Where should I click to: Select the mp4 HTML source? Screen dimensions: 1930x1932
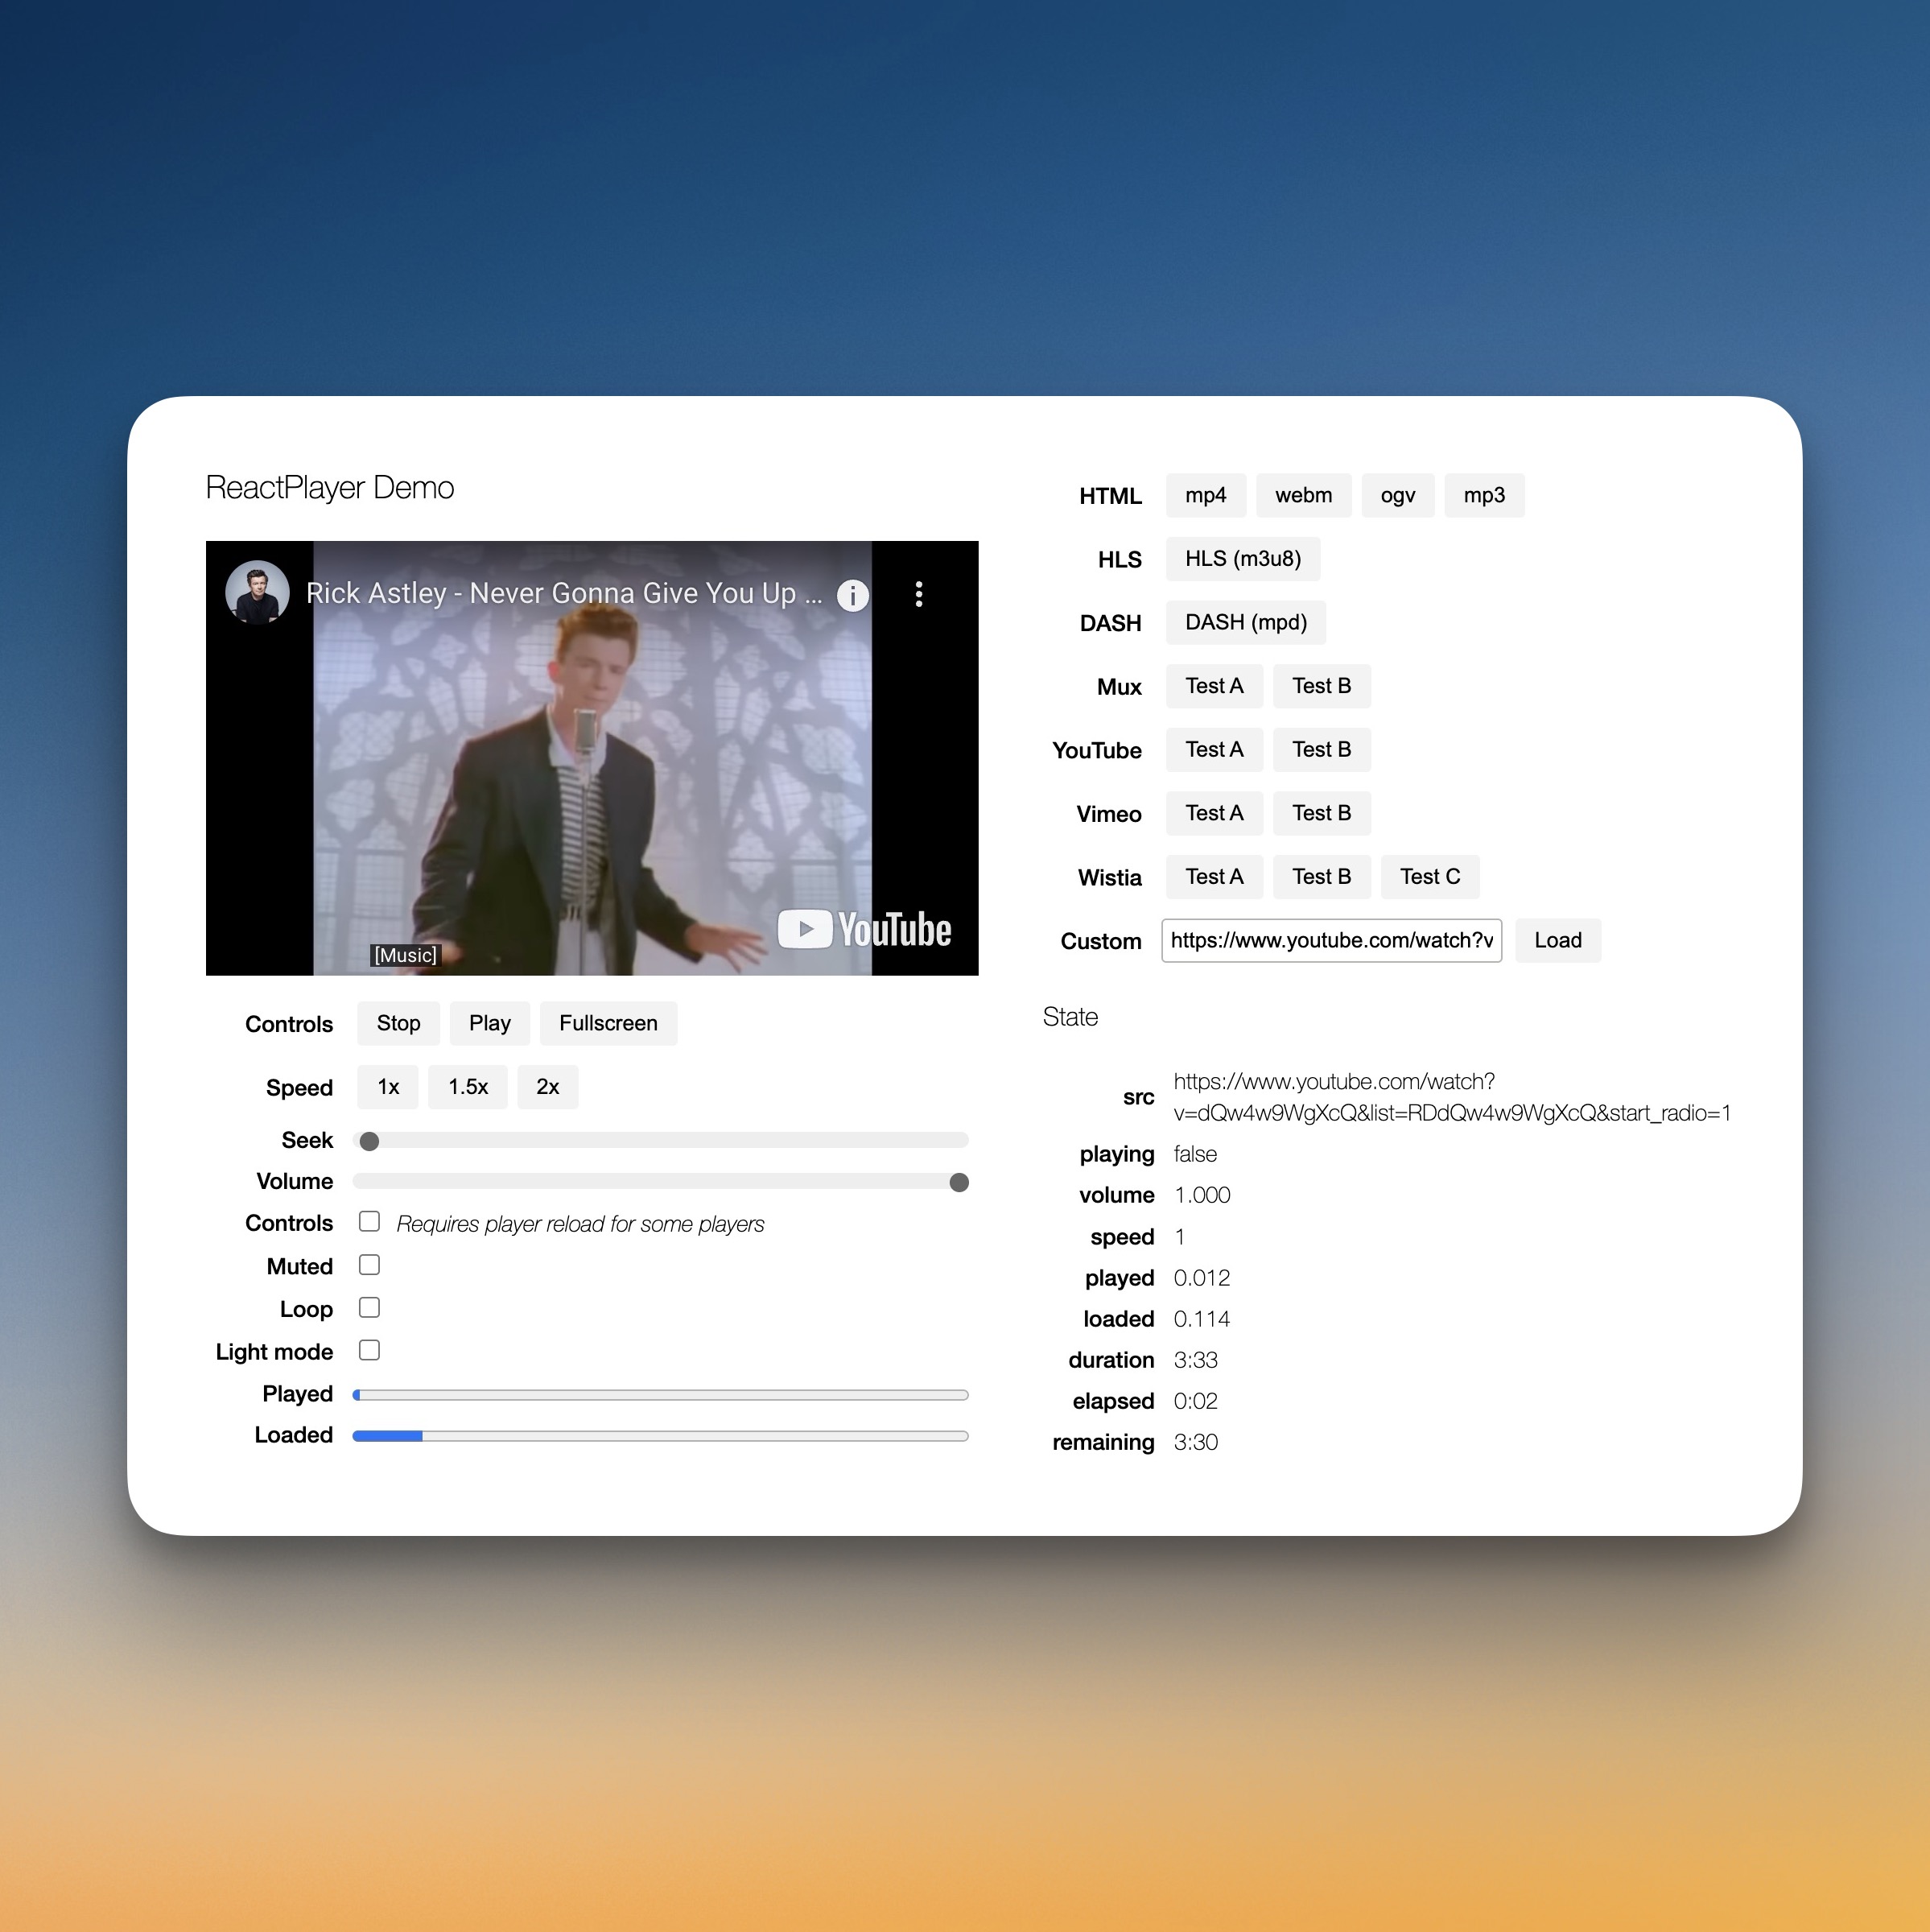[1205, 495]
